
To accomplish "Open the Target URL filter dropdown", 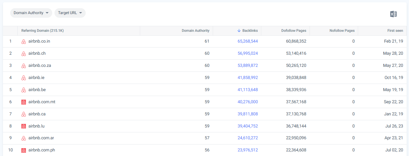I will 70,13.
